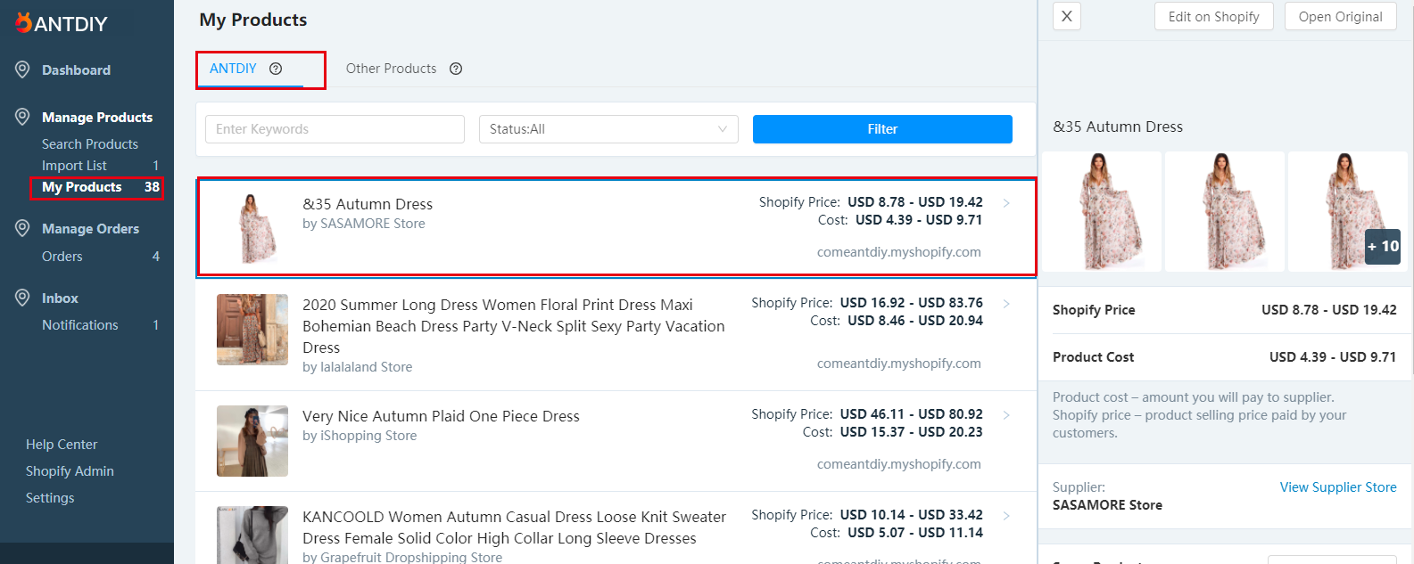The height and width of the screenshot is (564, 1414).
Task: Click the &35 Autumn Dress title in detail panel
Action: [x=1118, y=127]
